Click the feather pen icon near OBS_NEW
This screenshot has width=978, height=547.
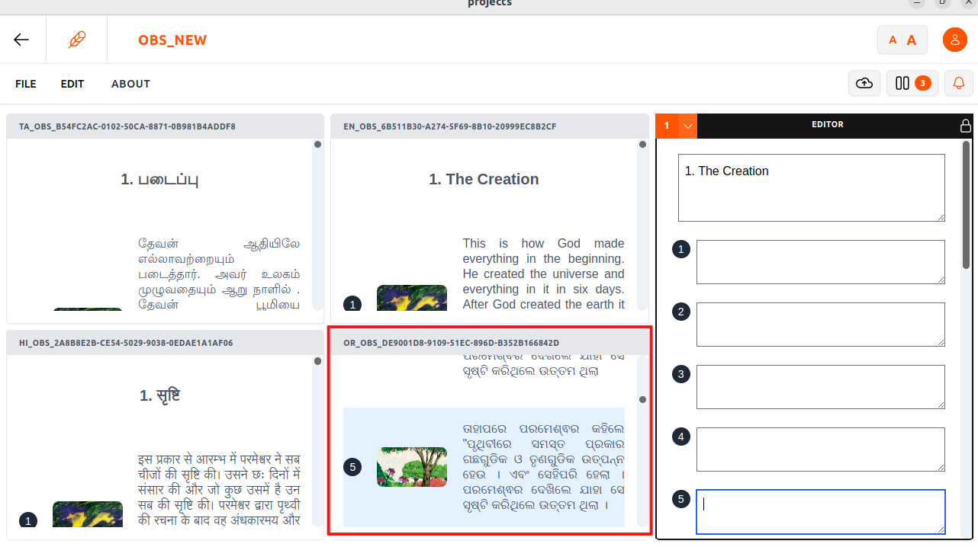76,39
